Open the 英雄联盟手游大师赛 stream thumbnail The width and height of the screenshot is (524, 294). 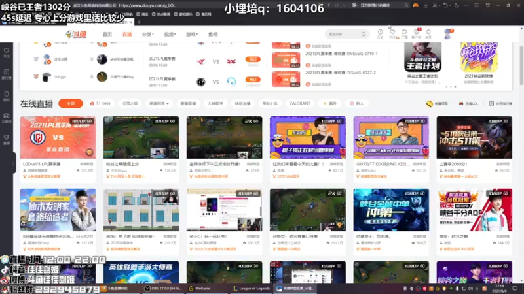click(141, 272)
